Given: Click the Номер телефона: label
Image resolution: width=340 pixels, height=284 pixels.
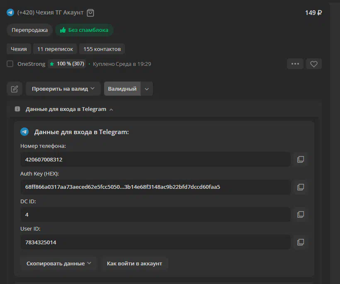Looking at the screenshot, I should 43,146.
